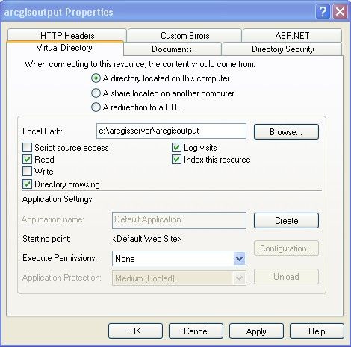This screenshot has width=351, height=347.
Task: Click the question mark help icon in title bar
Action: [323, 12]
